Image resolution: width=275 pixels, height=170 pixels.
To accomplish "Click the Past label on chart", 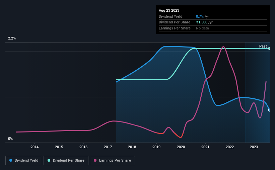I will tap(263, 46).
